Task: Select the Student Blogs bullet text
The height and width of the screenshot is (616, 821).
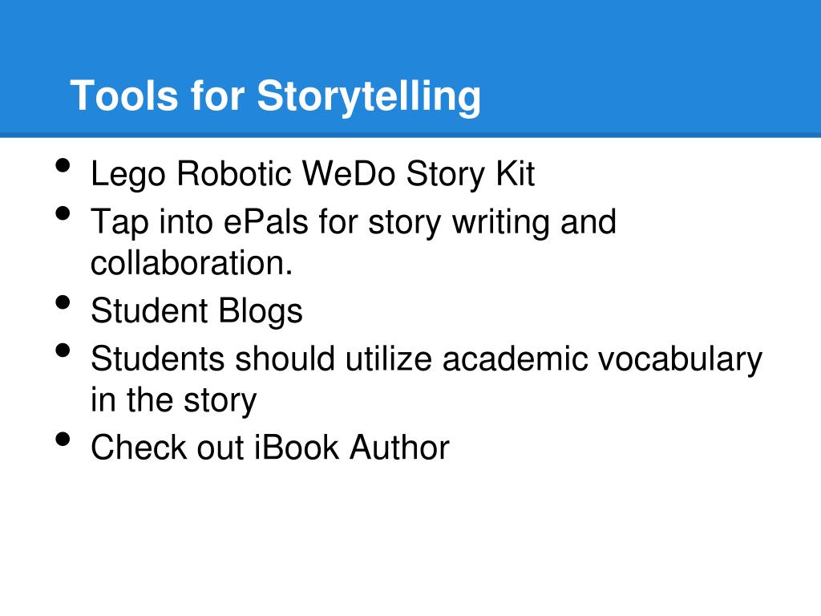Action: pos(197,311)
